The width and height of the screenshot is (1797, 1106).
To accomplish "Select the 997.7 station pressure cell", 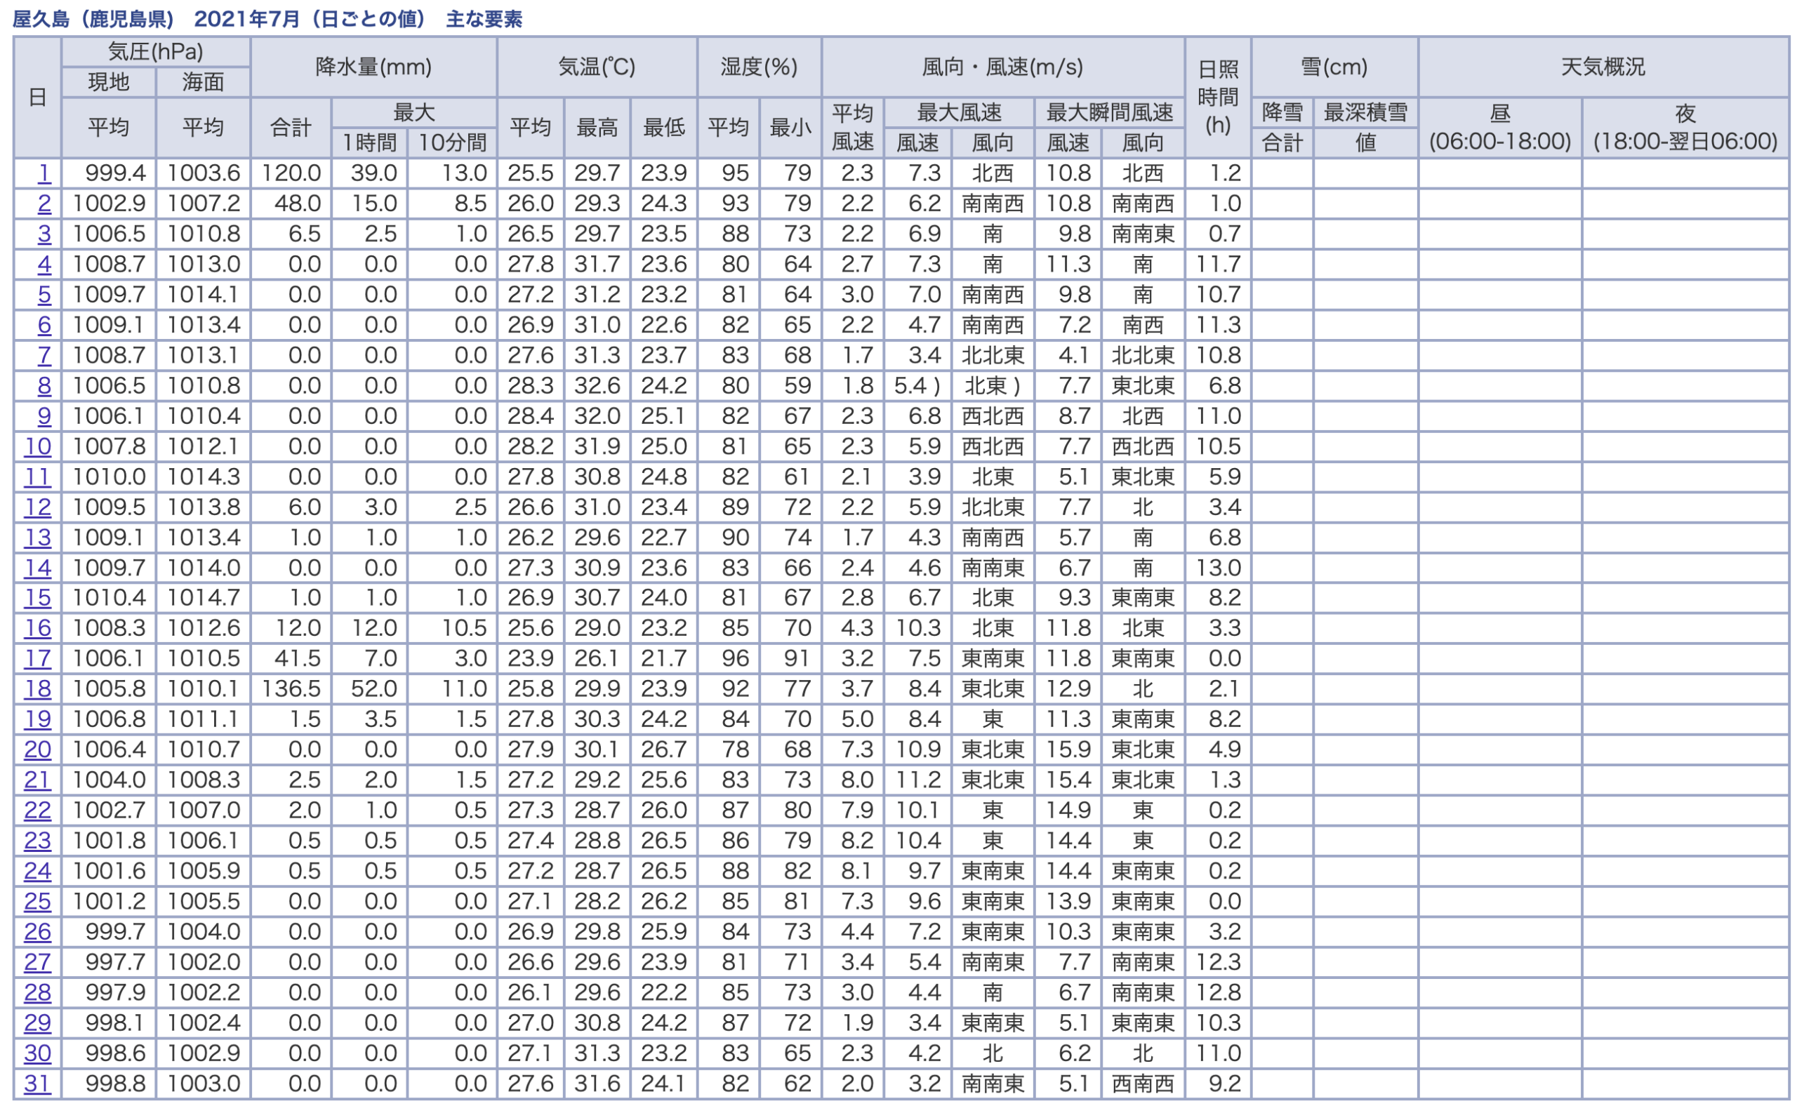I will click(109, 962).
